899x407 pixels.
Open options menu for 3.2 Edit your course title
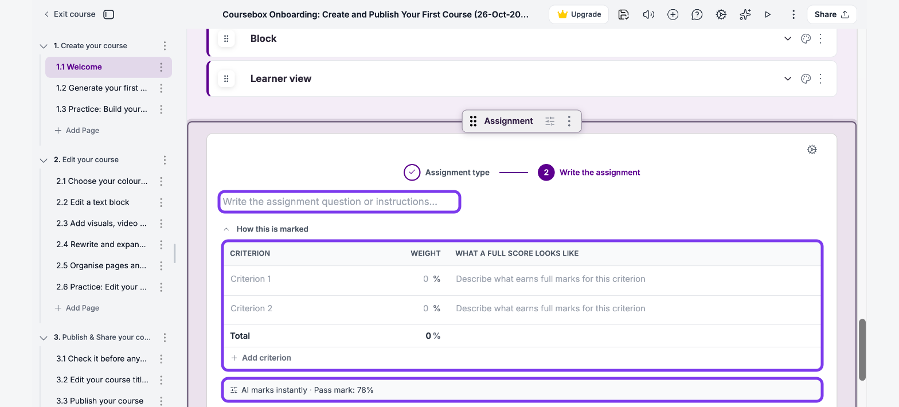click(x=161, y=380)
